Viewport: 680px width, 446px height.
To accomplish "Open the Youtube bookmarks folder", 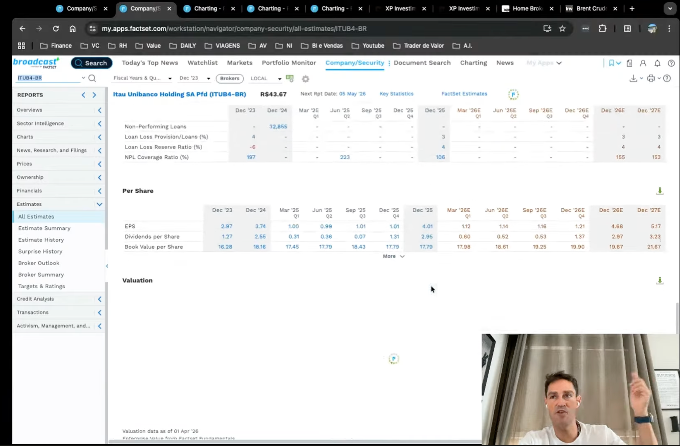I will 368,46.
